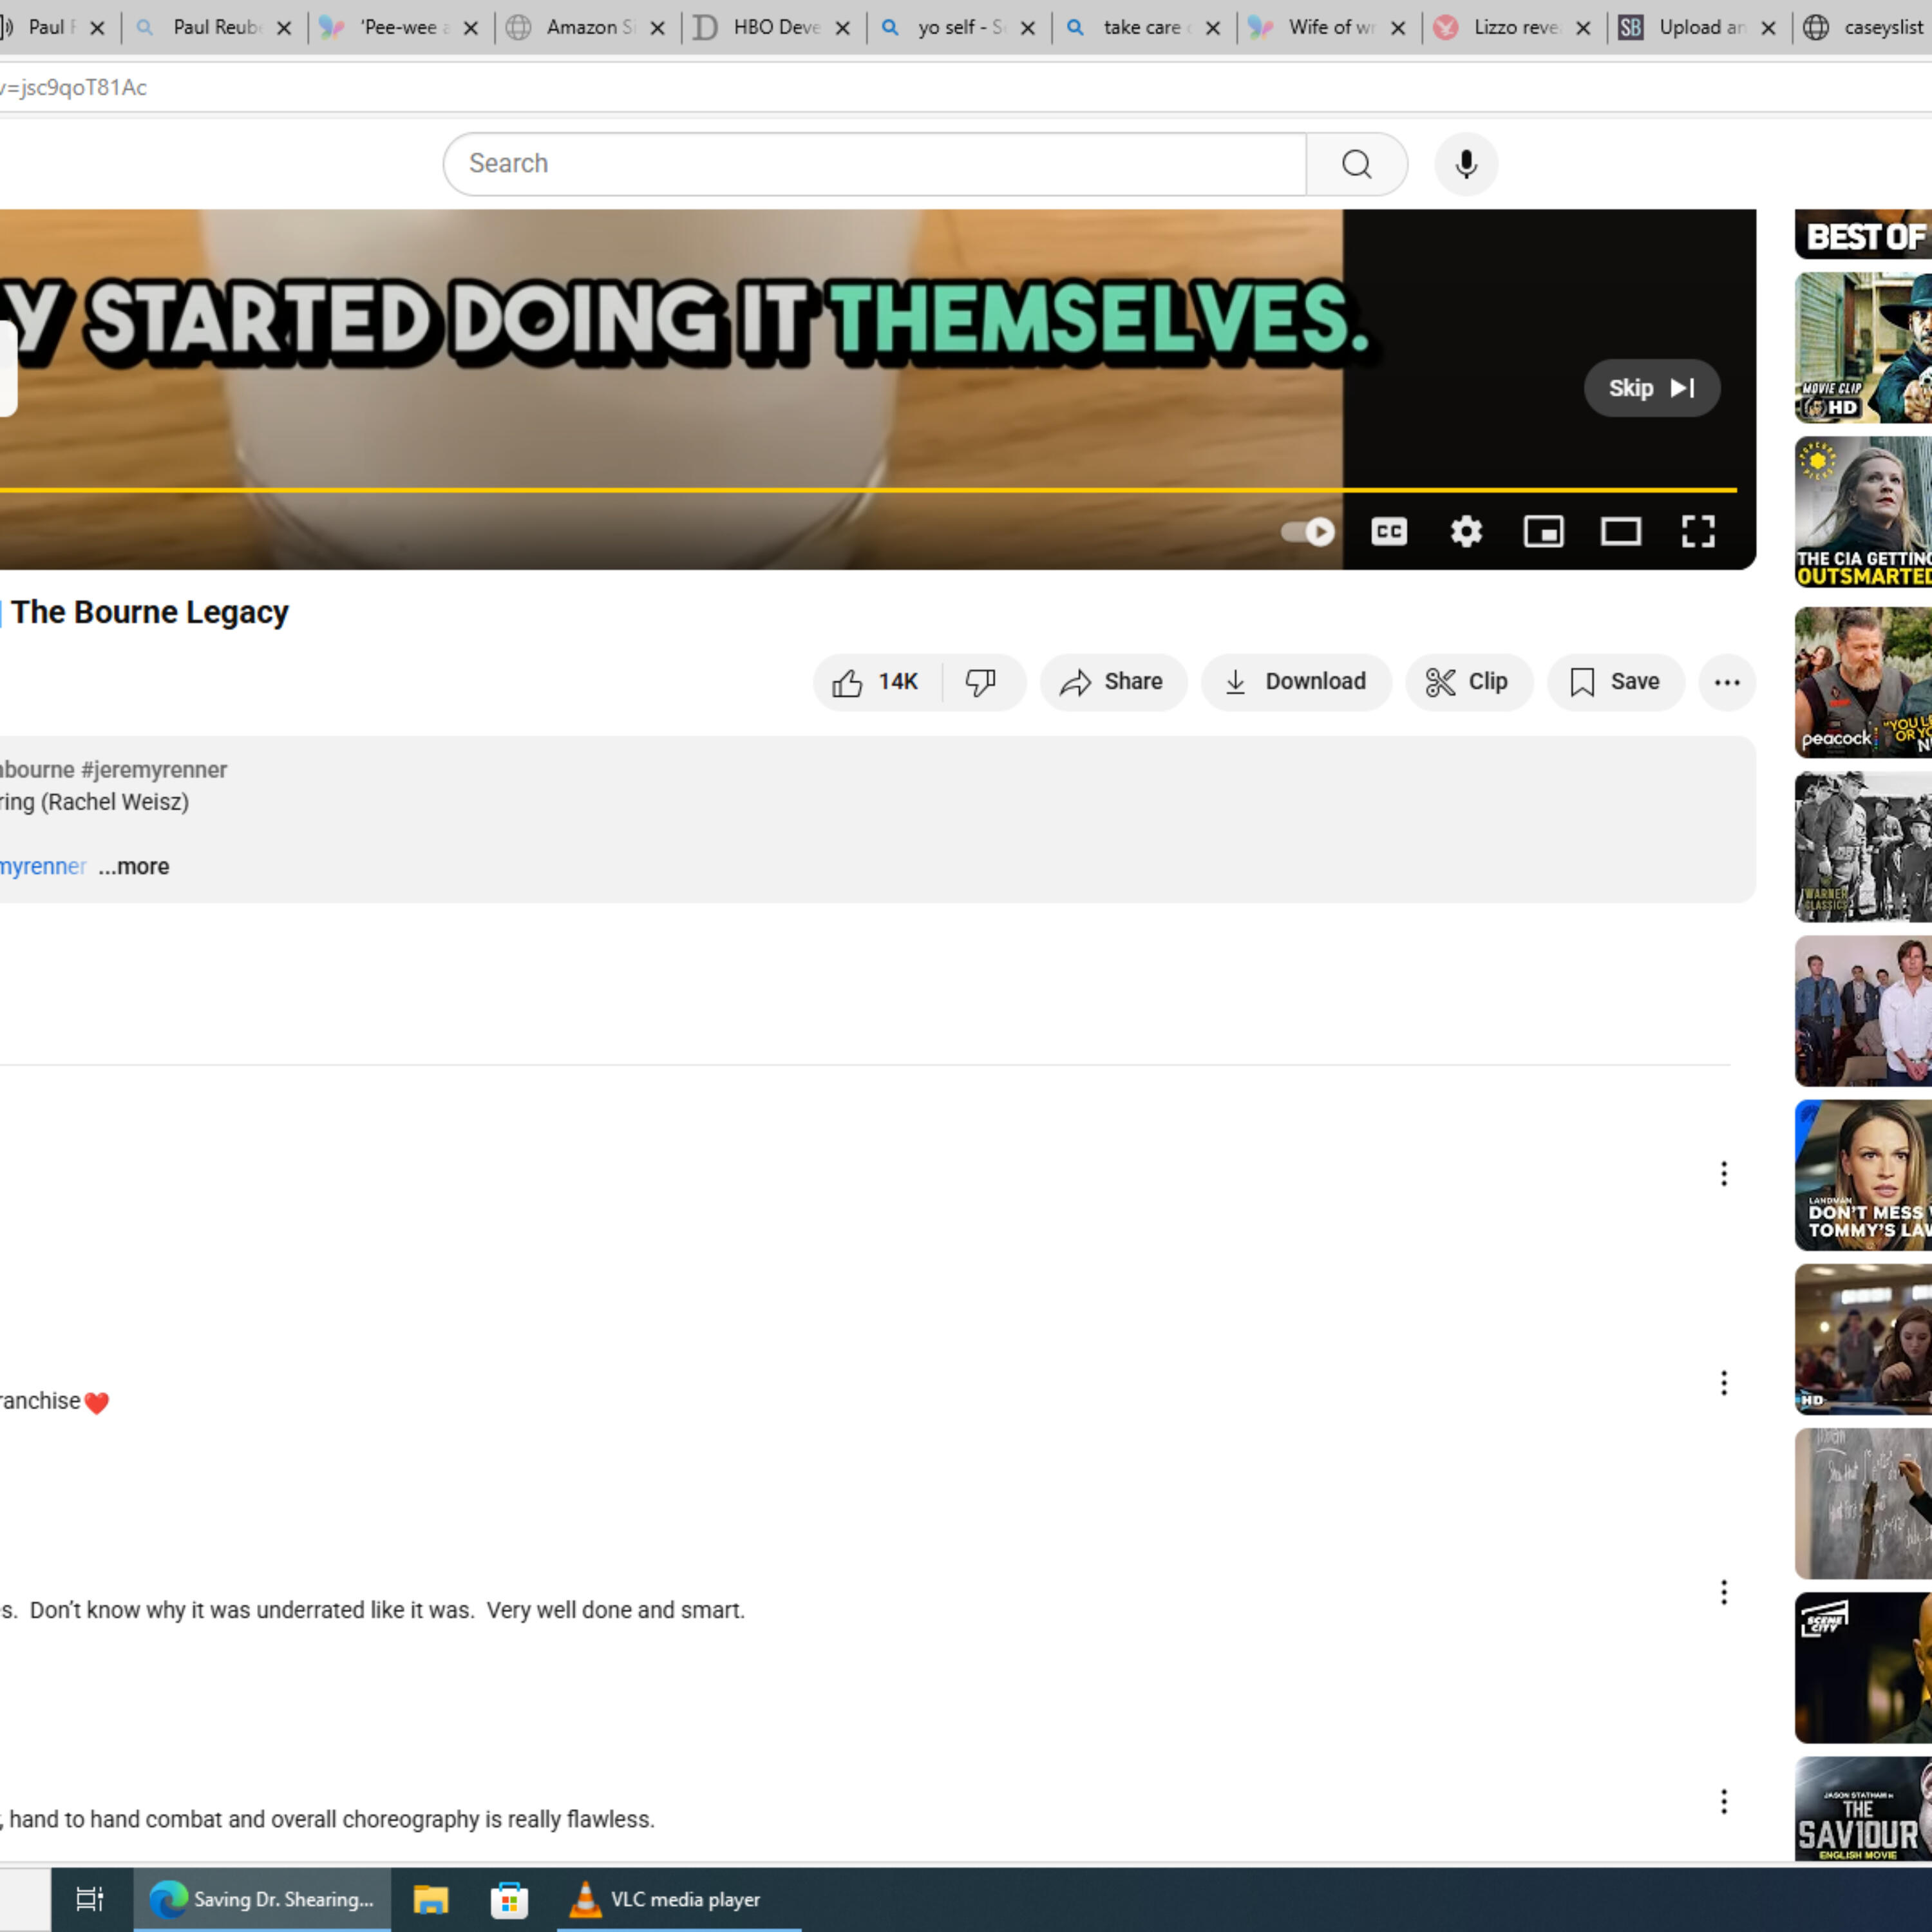Start voice search with microphone icon
1932x1932 pixels.
click(x=1466, y=164)
